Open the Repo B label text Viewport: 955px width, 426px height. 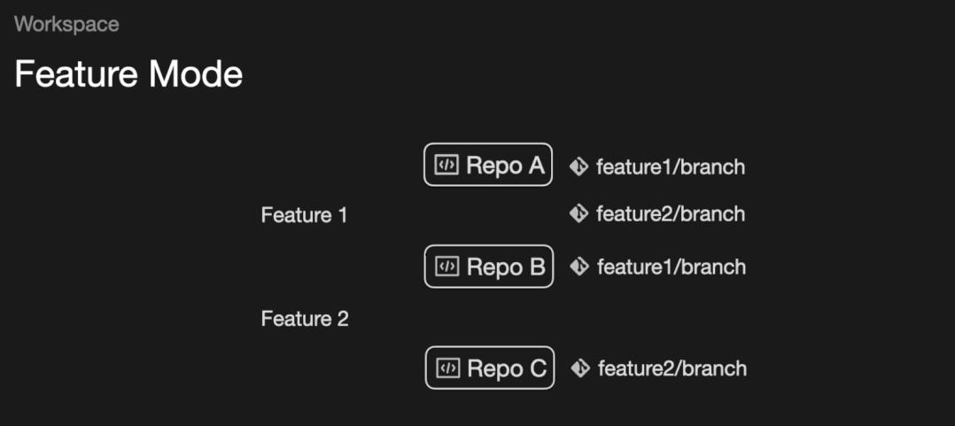(x=506, y=267)
